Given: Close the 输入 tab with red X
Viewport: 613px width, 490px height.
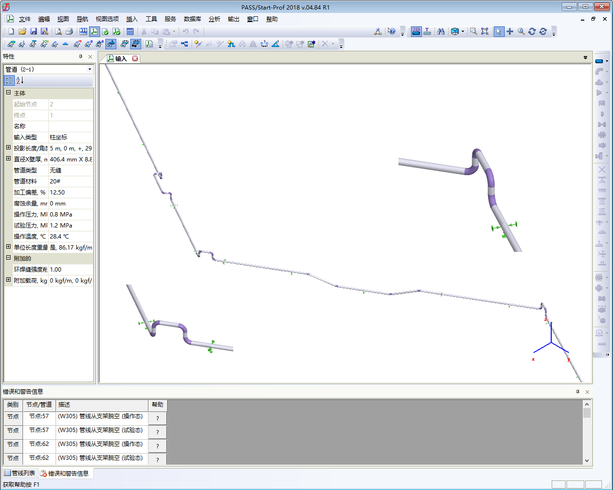Looking at the screenshot, I should (x=135, y=58).
